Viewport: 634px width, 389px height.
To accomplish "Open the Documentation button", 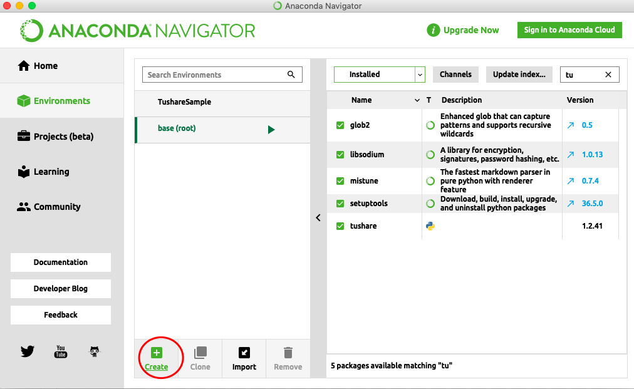I will [x=61, y=262].
